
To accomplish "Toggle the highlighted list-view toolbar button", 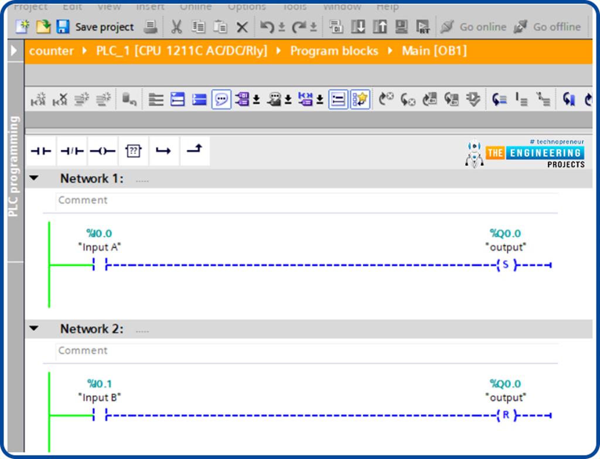I will 338,100.
